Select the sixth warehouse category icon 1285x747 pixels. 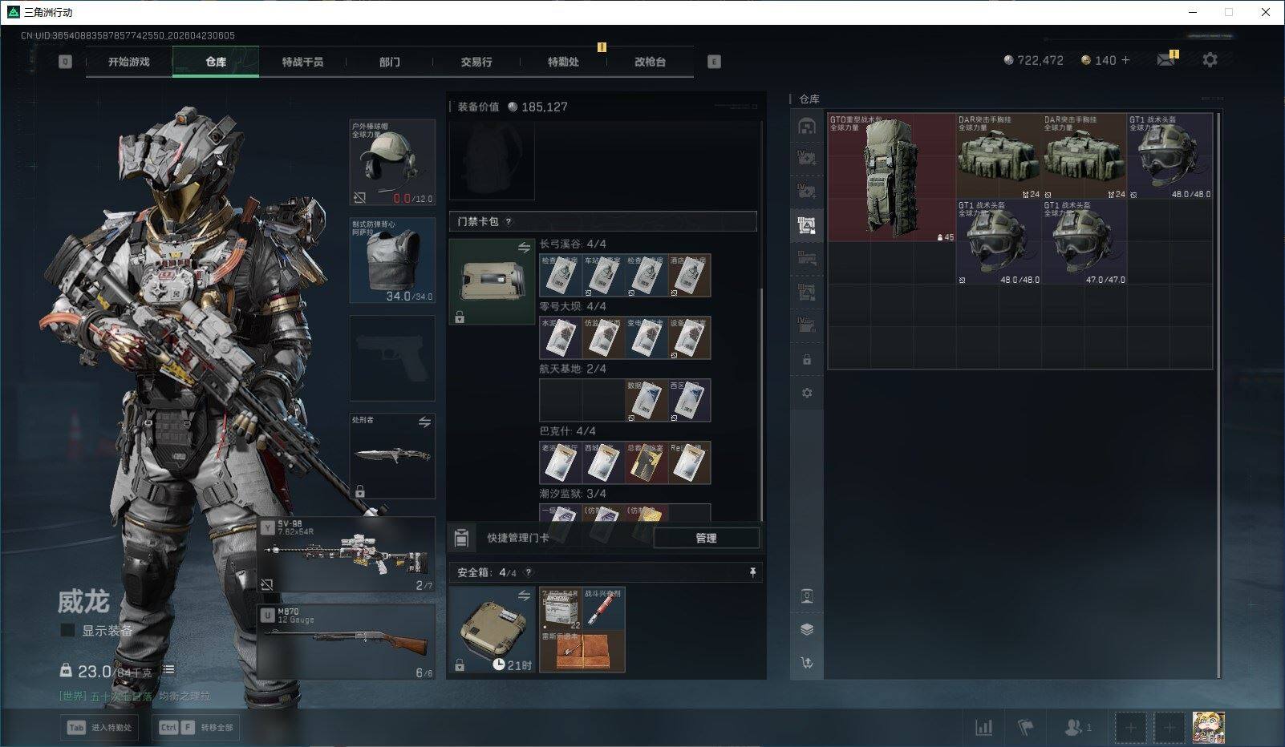(807, 292)
